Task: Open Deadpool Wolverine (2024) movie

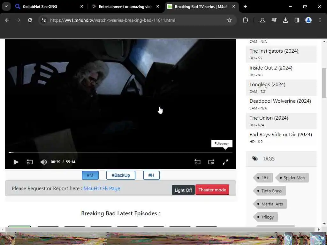Action: pos(280,101)
